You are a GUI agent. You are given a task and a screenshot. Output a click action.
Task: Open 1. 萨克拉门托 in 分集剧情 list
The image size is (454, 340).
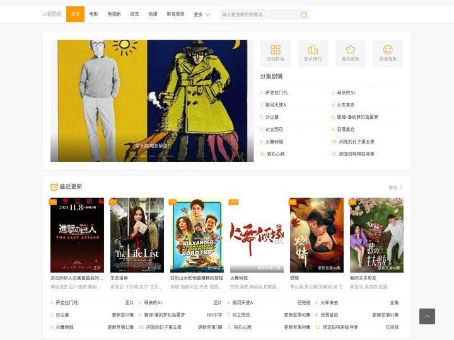(x=274, y=93)
